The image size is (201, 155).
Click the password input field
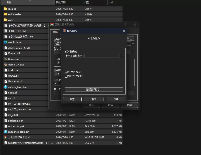pos(92,56)
